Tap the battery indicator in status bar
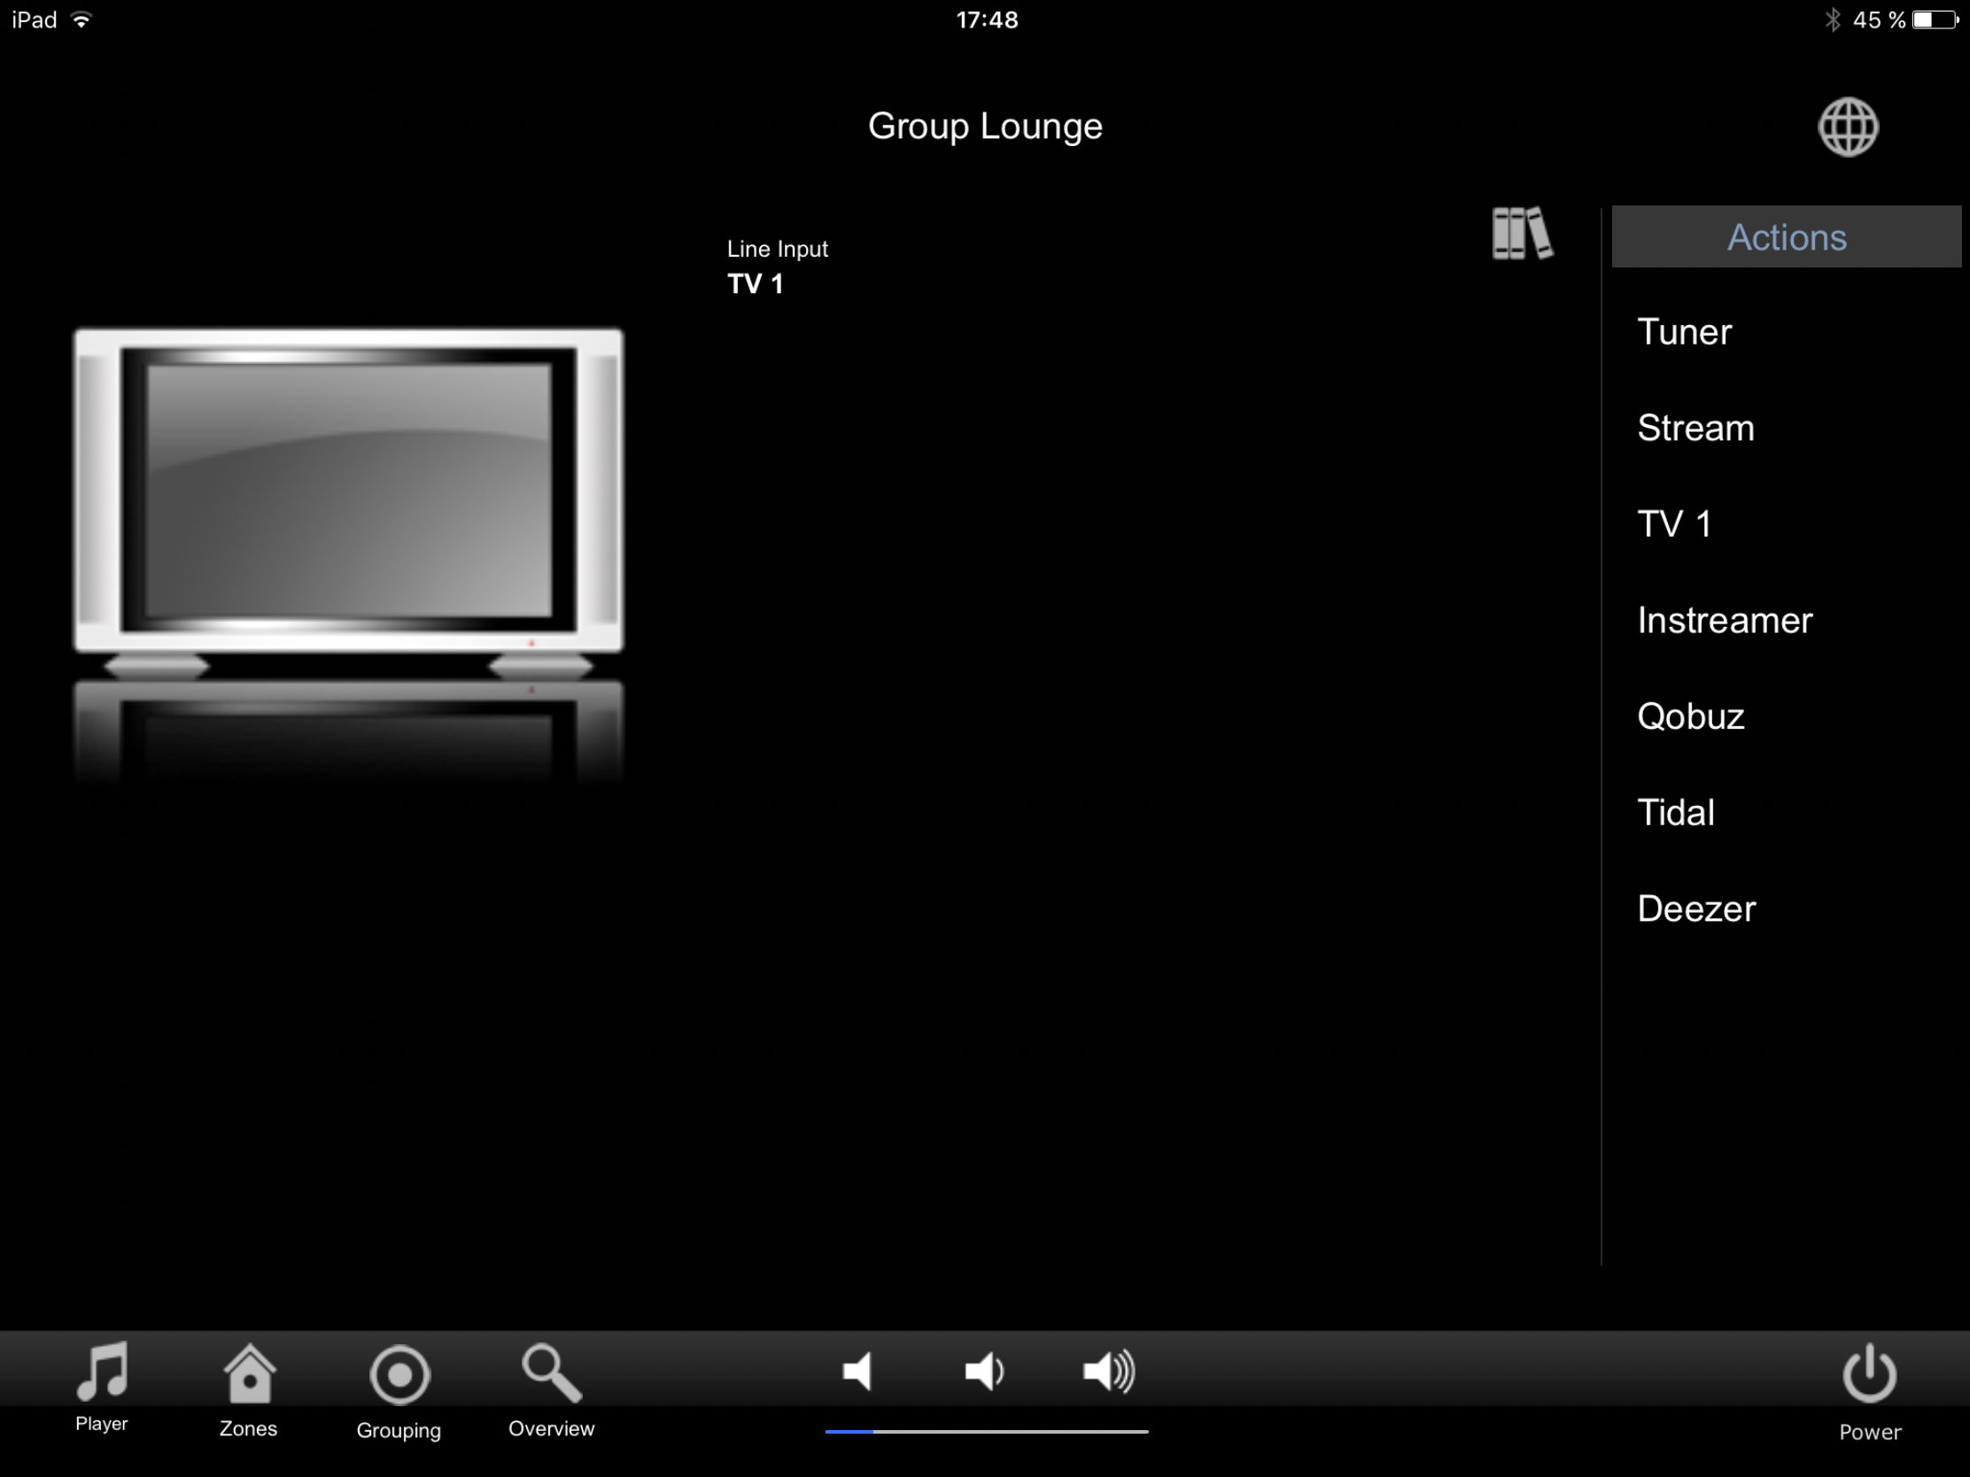The height and width of the screenshot is (1477, 1970). tap(1935, 19)
